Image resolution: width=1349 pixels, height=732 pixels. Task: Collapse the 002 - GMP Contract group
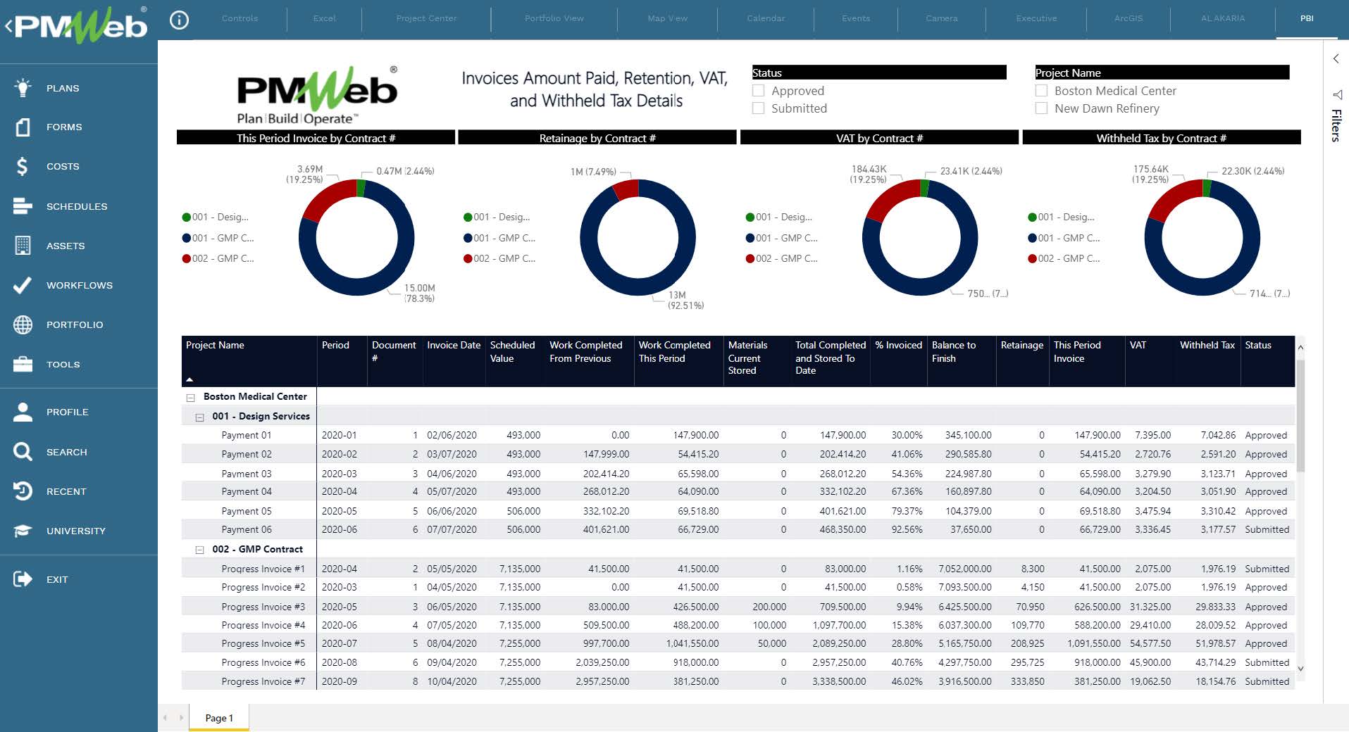(199, 550)
